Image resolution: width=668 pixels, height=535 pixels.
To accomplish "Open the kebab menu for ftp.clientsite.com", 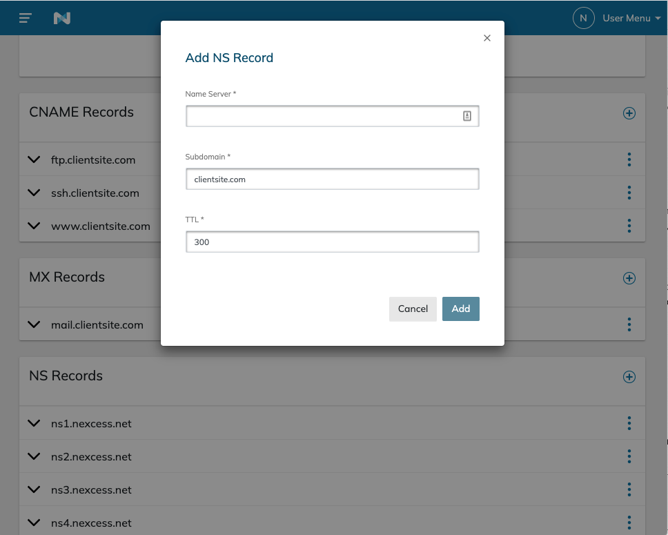I will click(629, 159).
